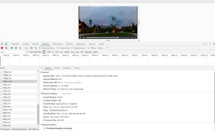Filter requests by Img type
Image resolution: width=215 pixels, height=131 pixels.
(x=61, y=52)
